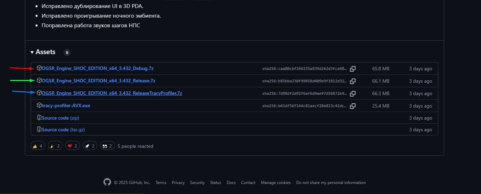Screen dimensions: 481x194
Task: Copy the Release.7z sha256 hash
Action: 352,81
